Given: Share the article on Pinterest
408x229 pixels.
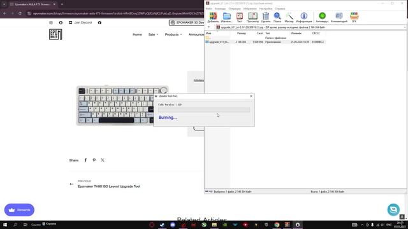Looking at the screenshot, I should 94,160.
